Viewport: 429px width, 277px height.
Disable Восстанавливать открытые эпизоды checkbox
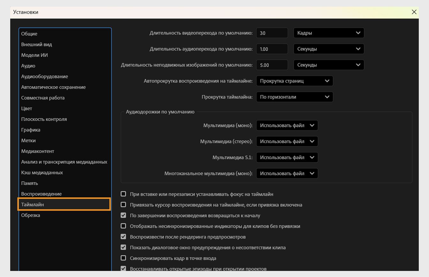(x=123, y=269)
